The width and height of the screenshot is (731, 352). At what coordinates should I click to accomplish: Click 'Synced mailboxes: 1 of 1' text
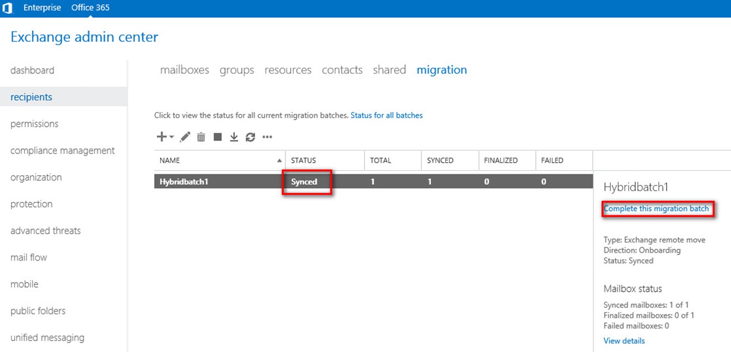pyautogui.click(x=646, y=305)
